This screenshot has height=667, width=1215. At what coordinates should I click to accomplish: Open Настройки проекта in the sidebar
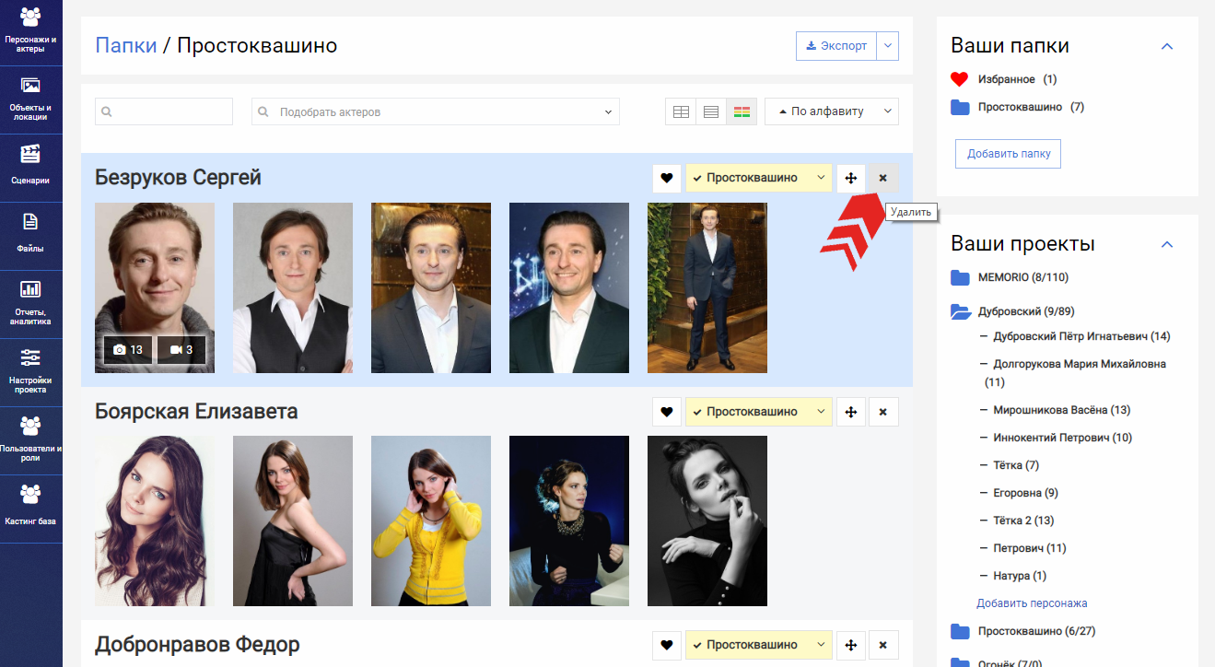click(x=30, y=372)
